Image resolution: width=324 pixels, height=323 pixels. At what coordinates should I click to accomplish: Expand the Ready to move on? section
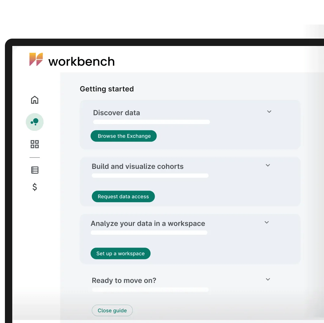[x=268, y=279]
